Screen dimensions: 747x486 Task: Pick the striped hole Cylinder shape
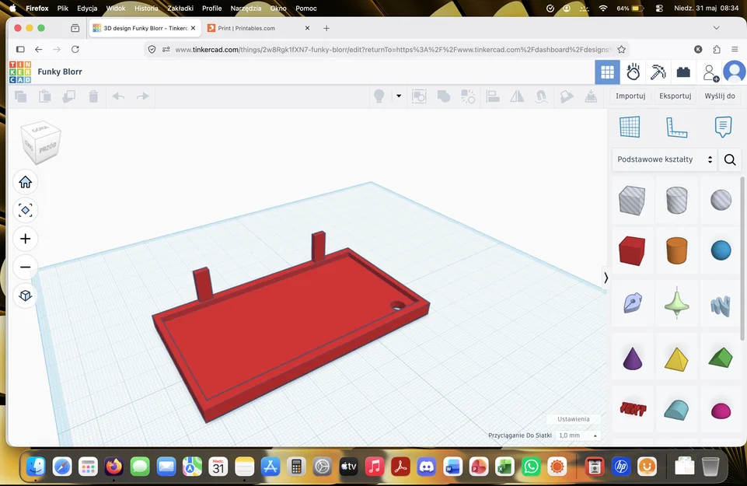coord(676,200)
